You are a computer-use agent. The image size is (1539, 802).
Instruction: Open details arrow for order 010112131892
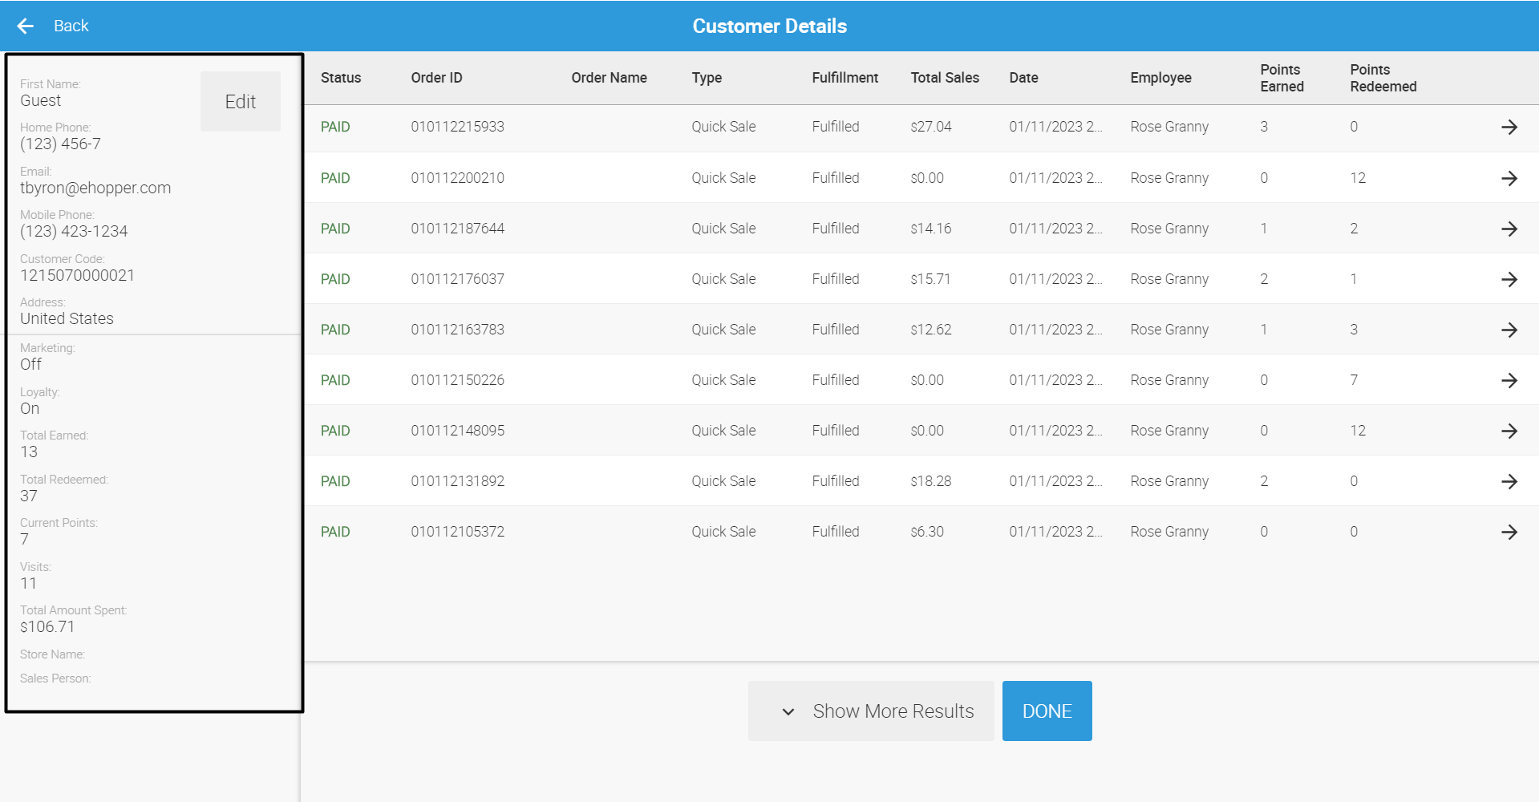pos(1509,481)
